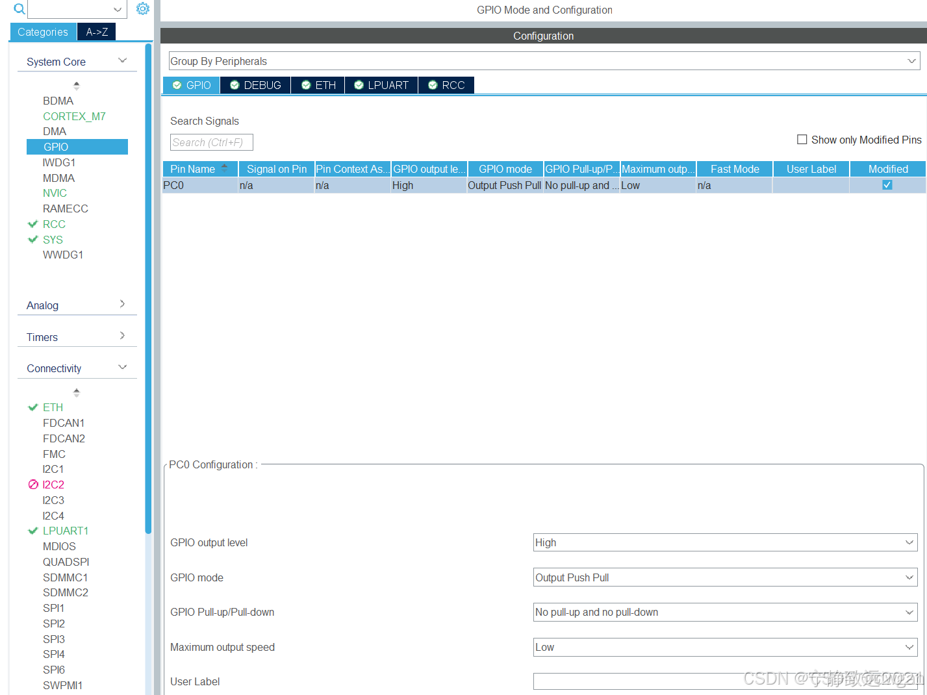Select MDMA in System Core
The image size is (927, 695).
[58, 178]
